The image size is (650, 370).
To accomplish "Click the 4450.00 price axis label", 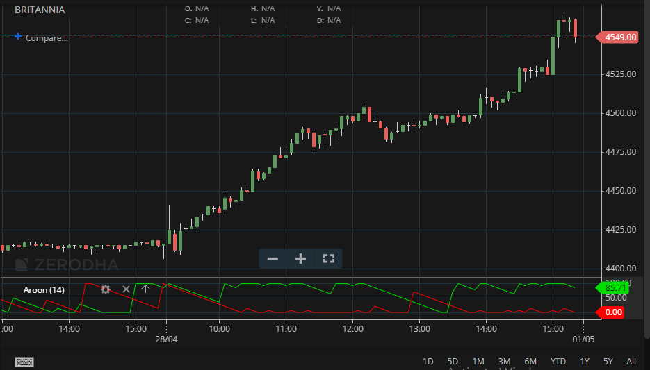I will pyautogui.click(x=621, y=191).
